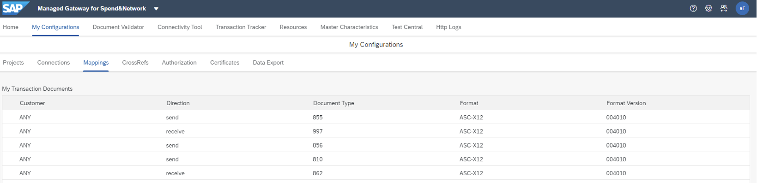Click 'send' direction in the 856 row
The height and width of the screenshot is (183, 757).
coord(172,145)
